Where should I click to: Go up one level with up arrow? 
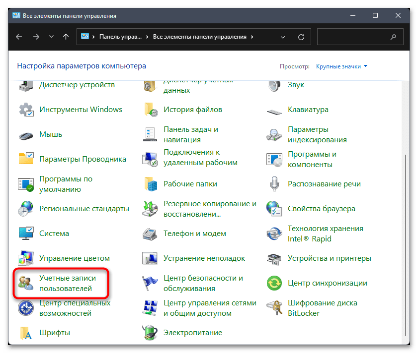pos(66,37)
